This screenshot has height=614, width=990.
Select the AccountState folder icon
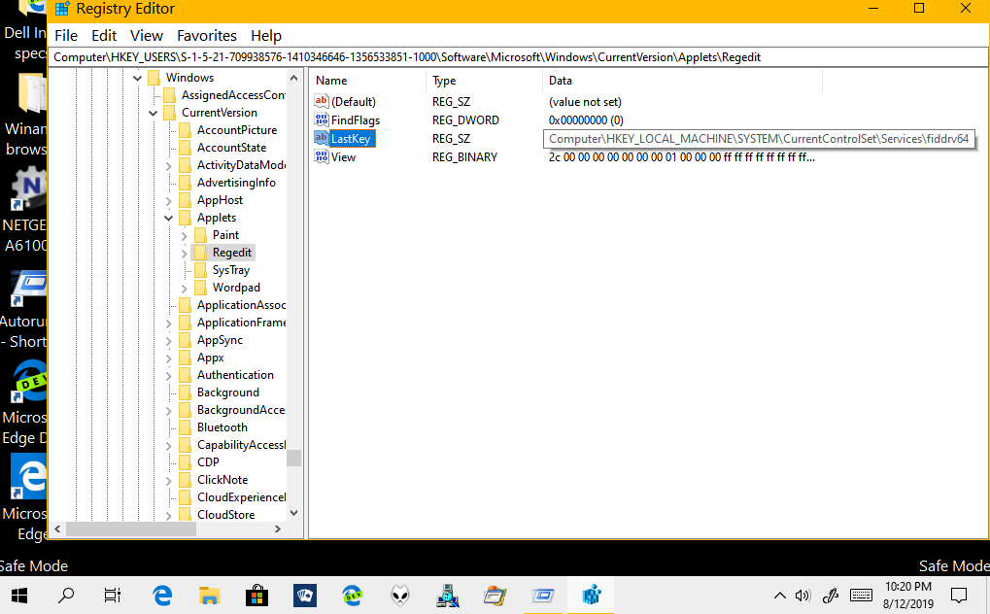pyautogui.click(x=185, y=148)
